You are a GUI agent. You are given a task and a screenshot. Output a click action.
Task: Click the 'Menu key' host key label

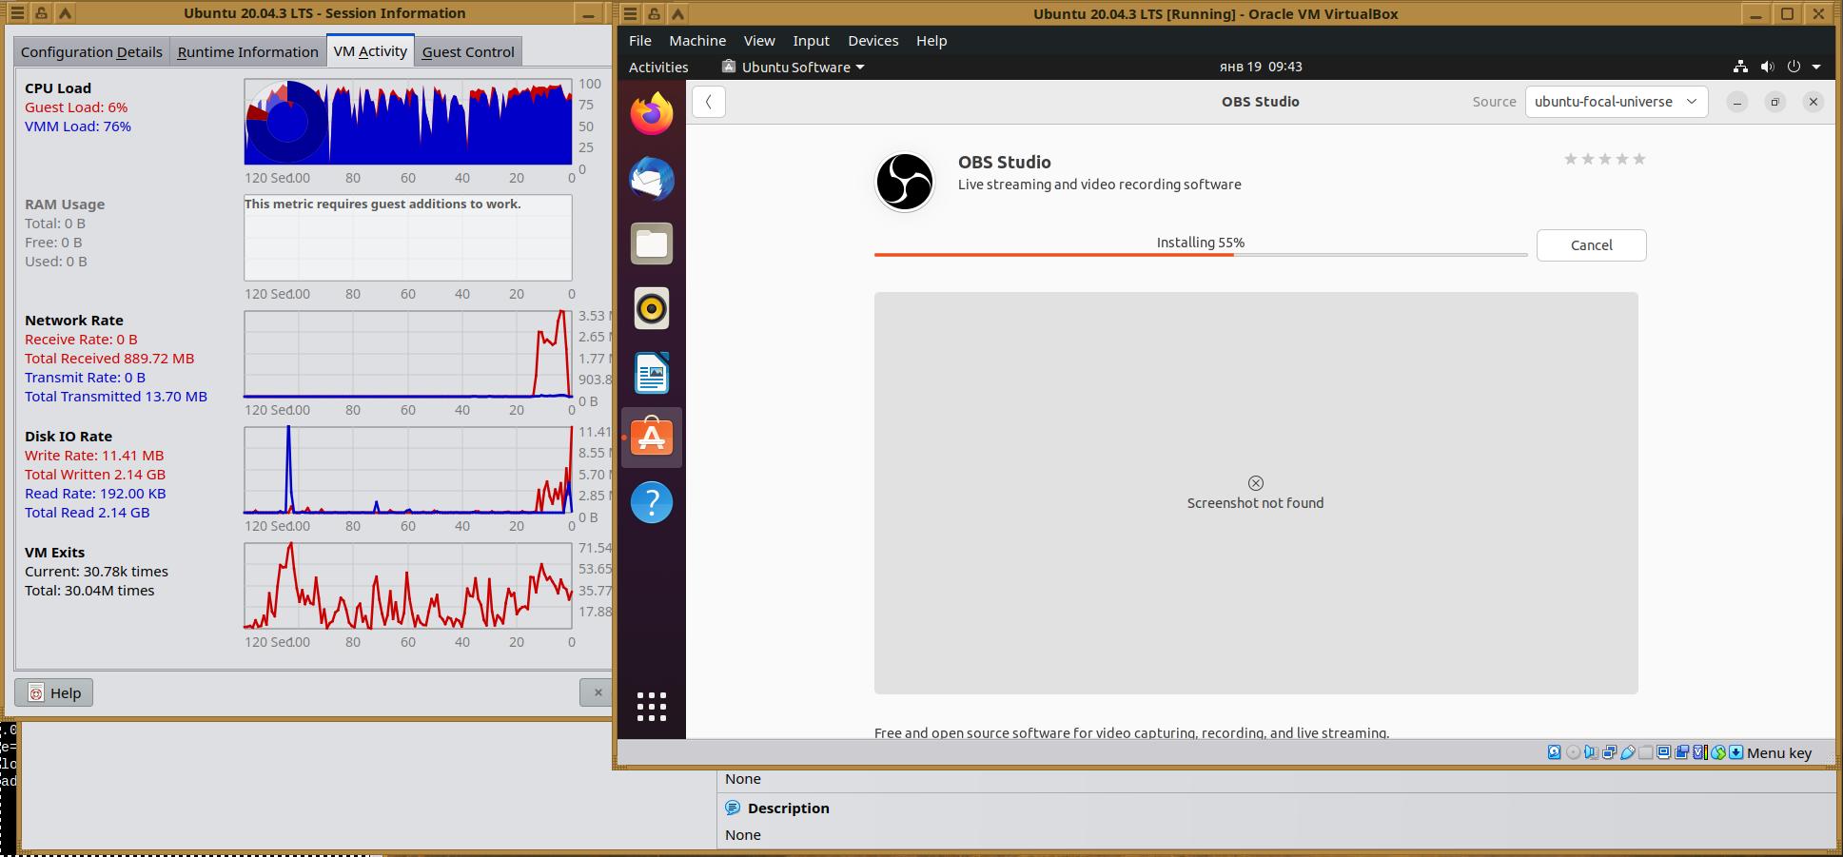1779,752
